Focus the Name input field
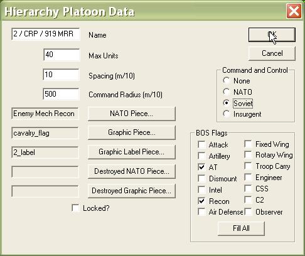 [x=45, y=34]
